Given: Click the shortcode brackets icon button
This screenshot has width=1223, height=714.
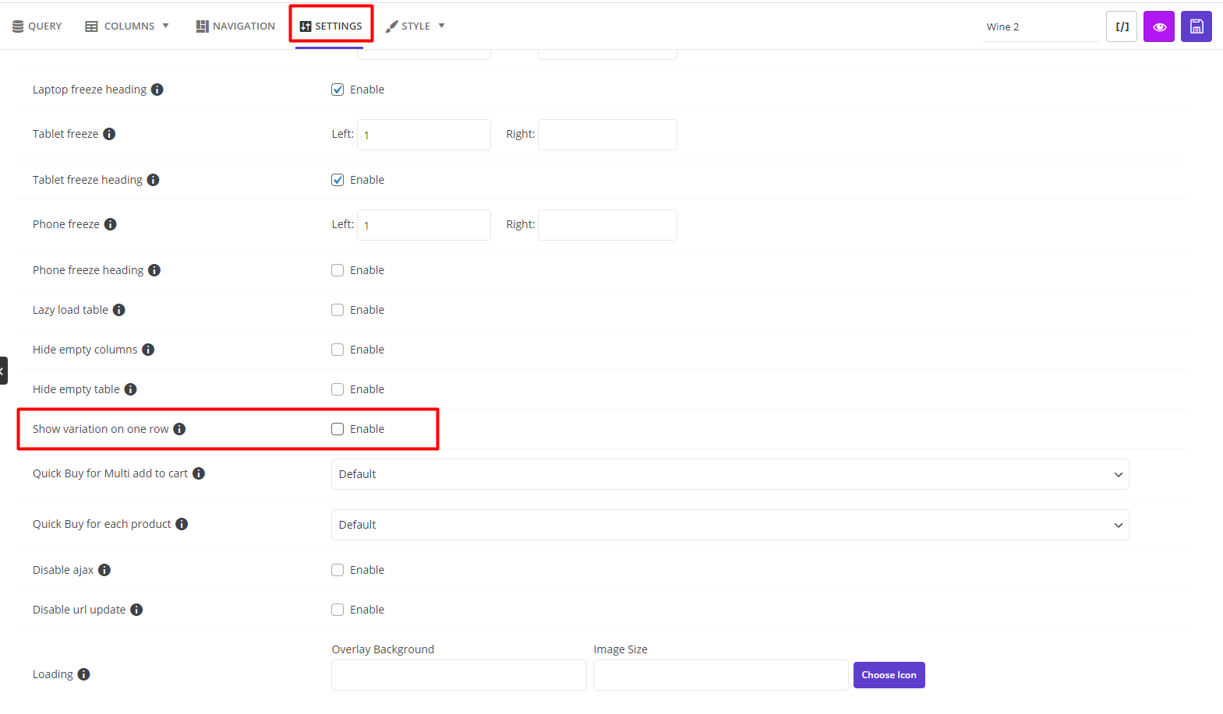Looking at the screenshot, I should 1122,26.
